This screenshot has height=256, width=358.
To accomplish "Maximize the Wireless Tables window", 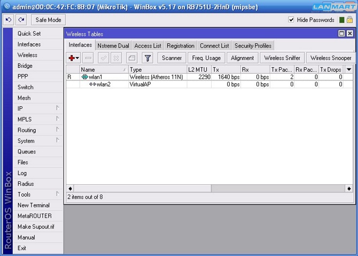I will pyautogui.click(x=341, y=34).
